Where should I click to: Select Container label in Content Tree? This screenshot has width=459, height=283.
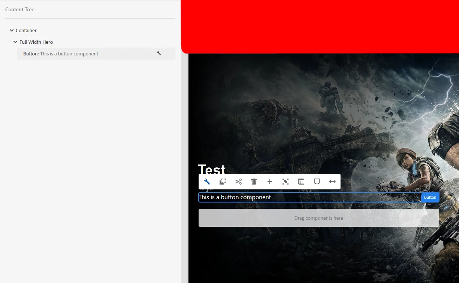(26, 30)
